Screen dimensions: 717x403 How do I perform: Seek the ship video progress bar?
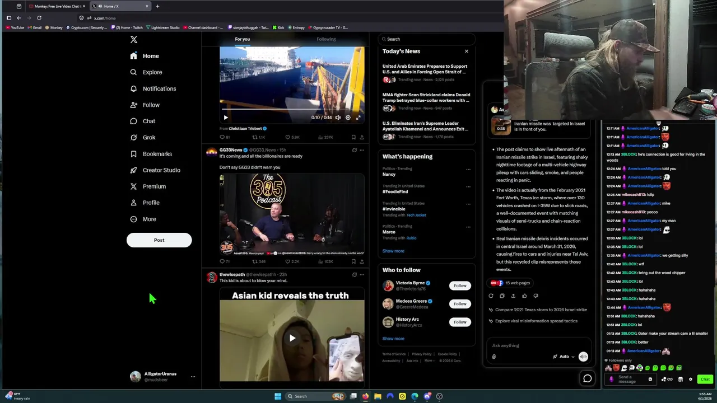tap(292, 110)
